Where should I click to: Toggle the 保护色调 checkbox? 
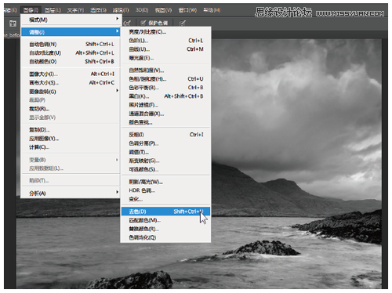tap(143, 23)
